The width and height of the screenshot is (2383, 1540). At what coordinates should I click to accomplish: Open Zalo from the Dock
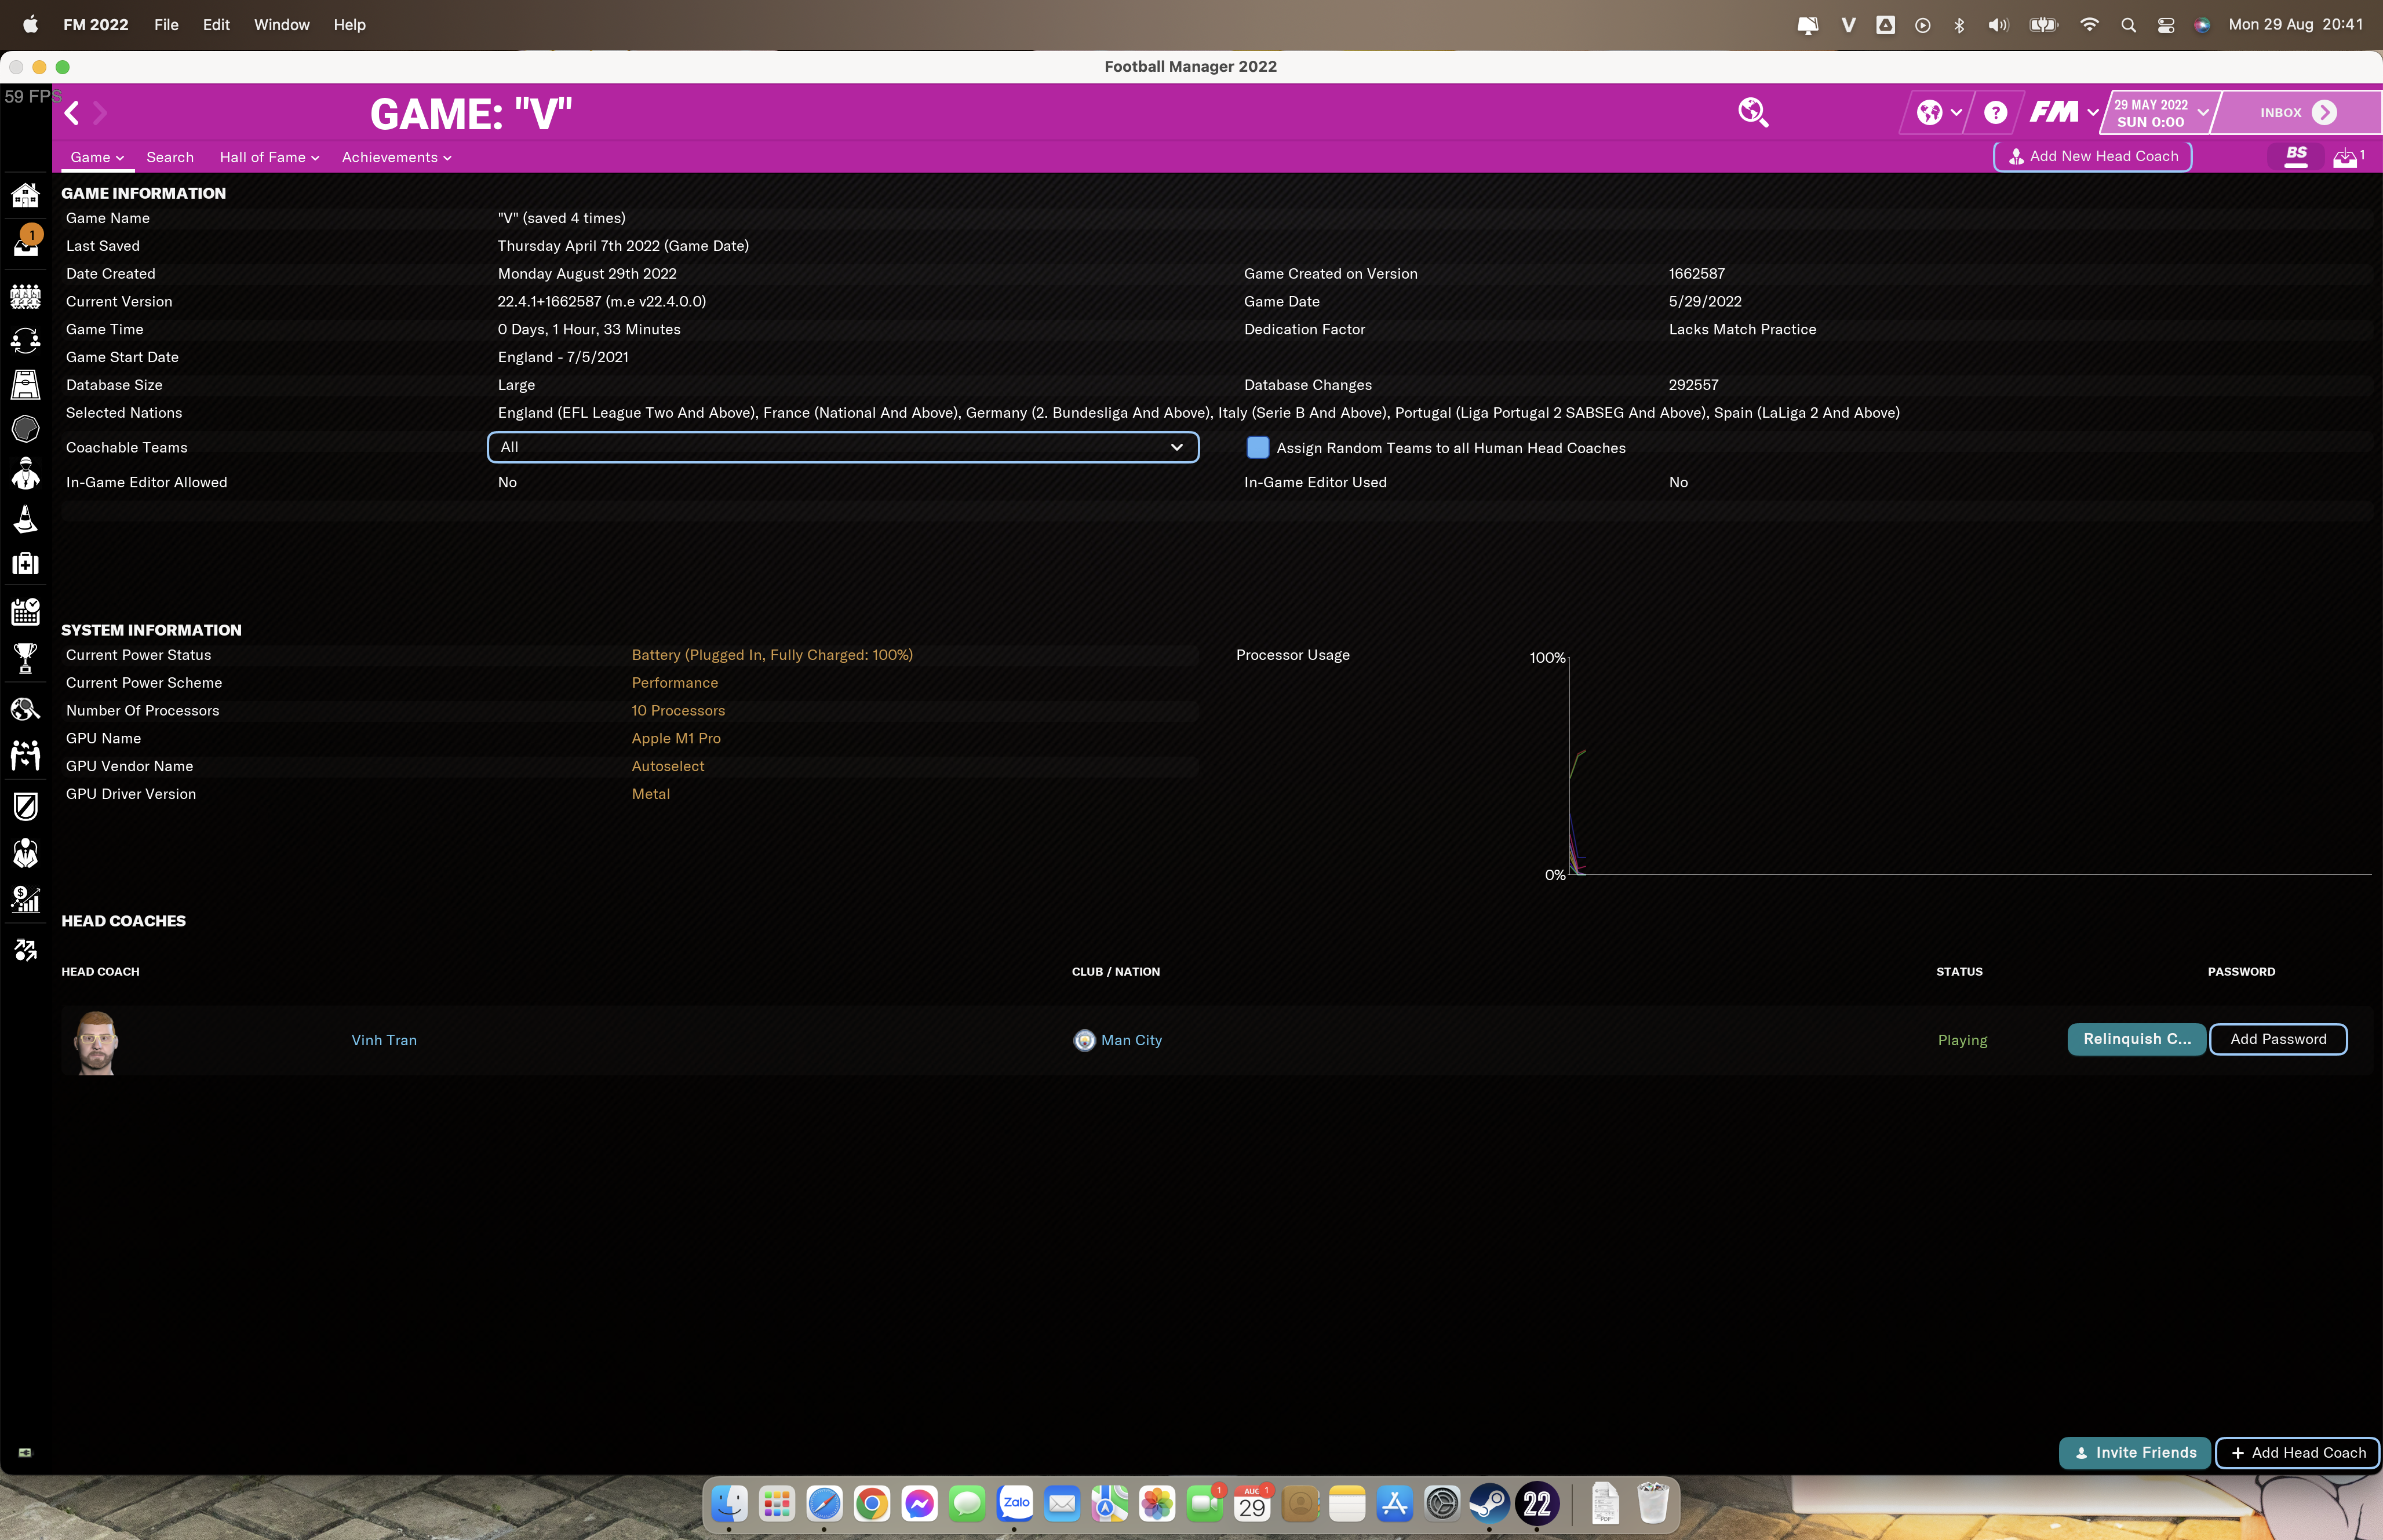click(x=1015, y=1503)
